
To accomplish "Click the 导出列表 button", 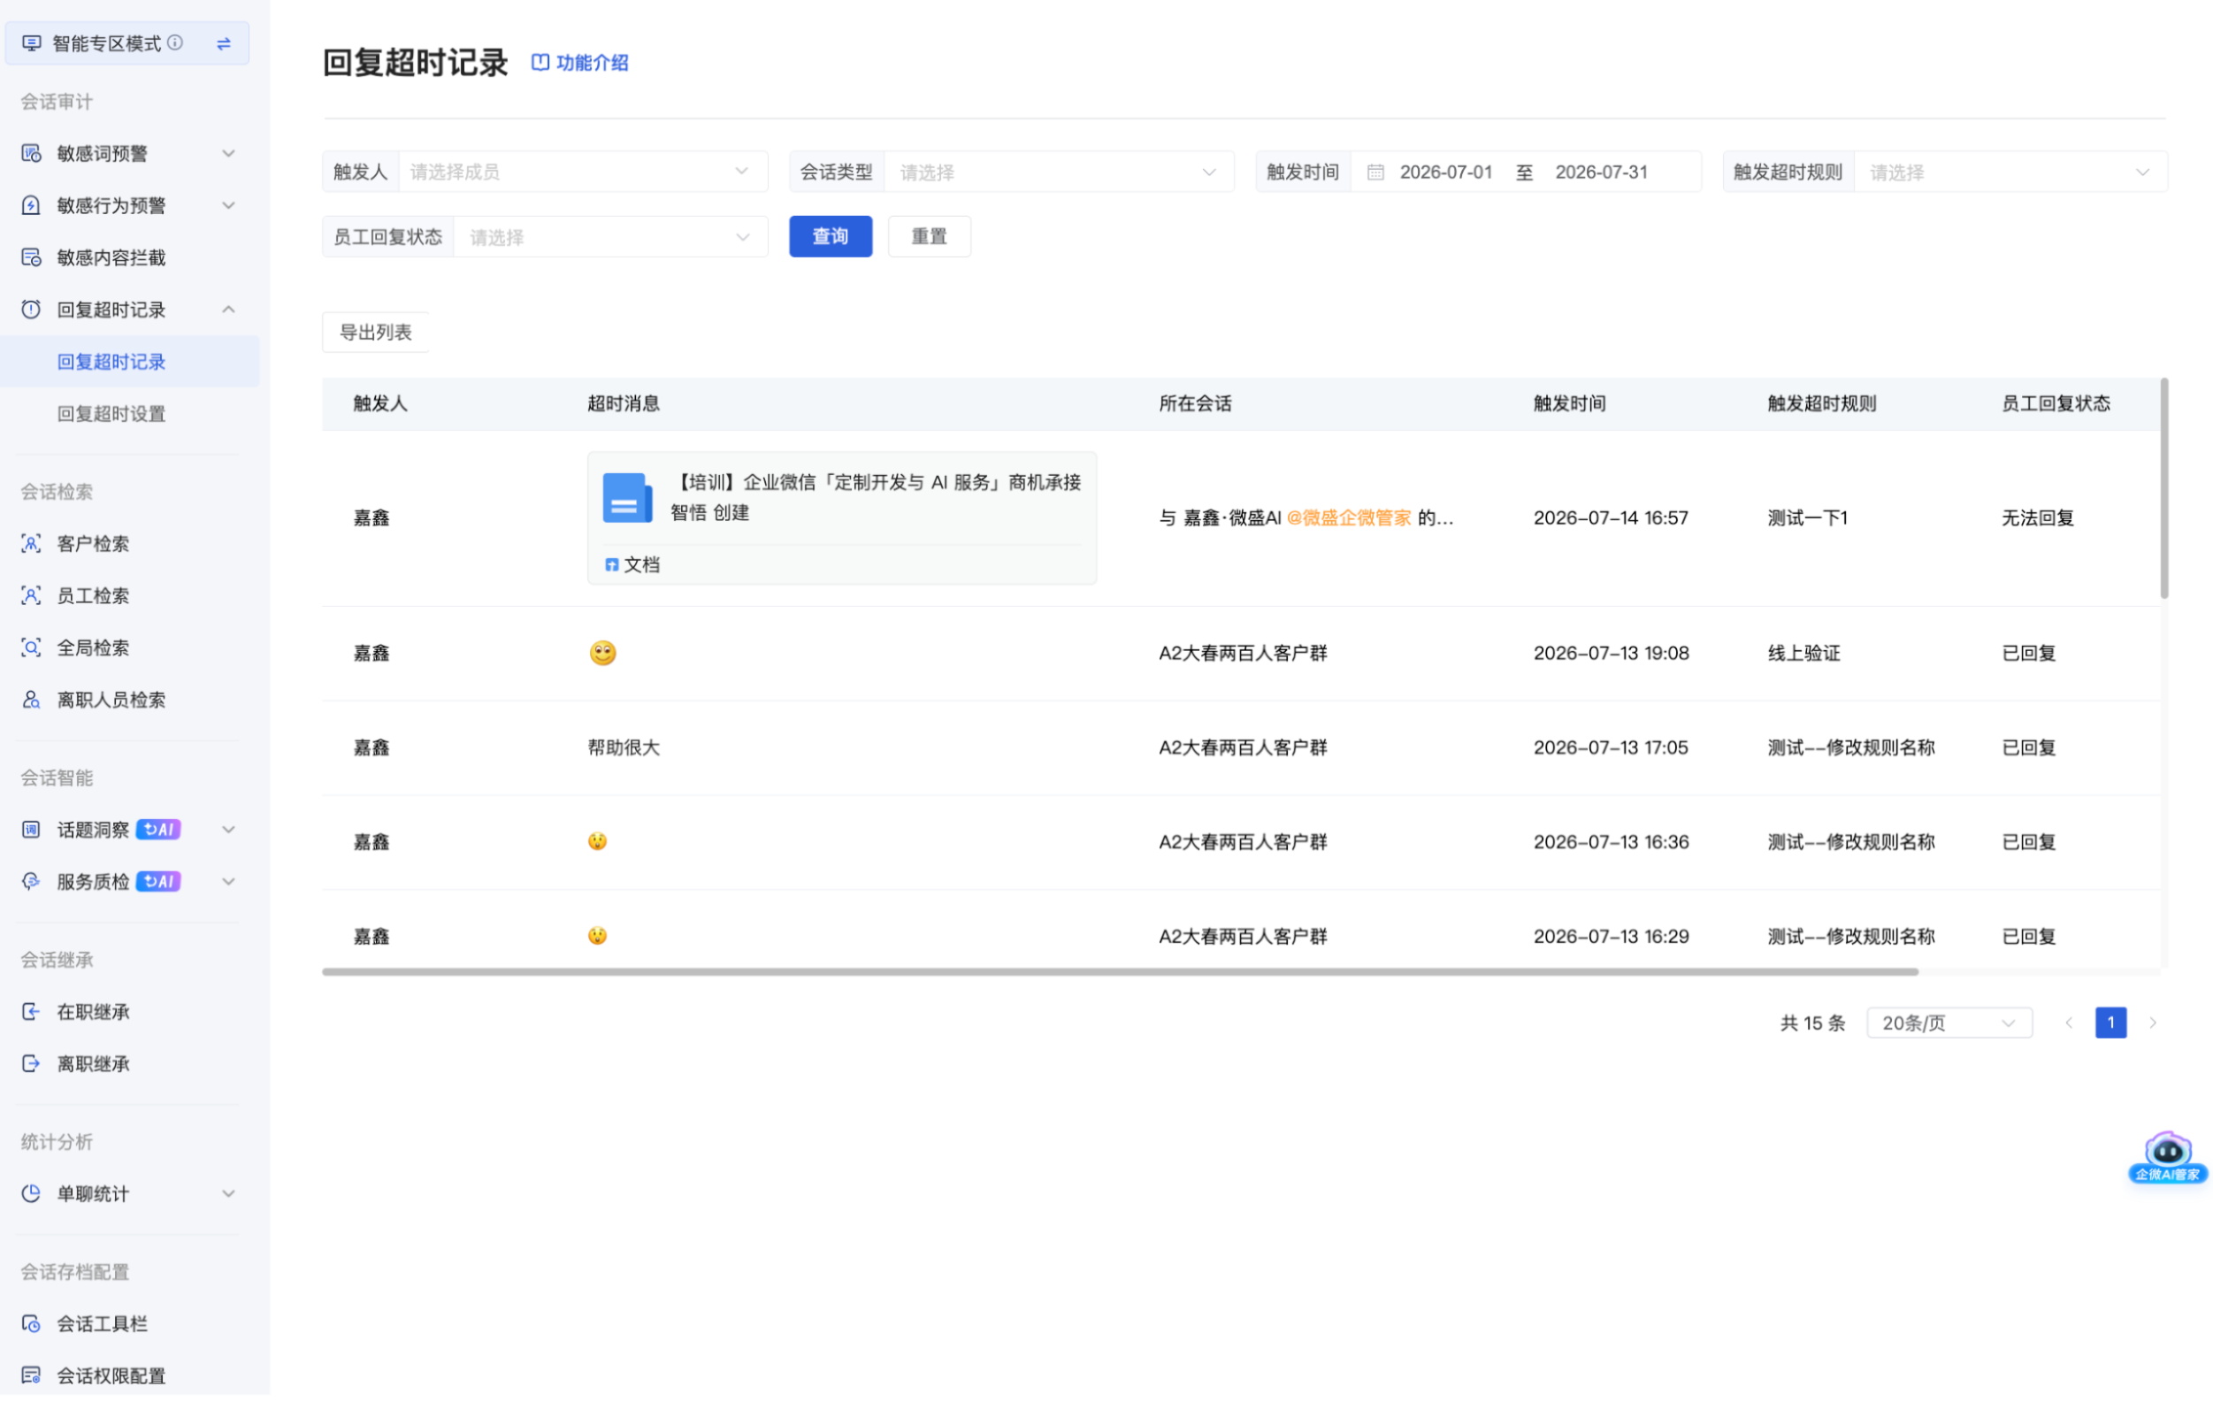I will pos(376,333).
